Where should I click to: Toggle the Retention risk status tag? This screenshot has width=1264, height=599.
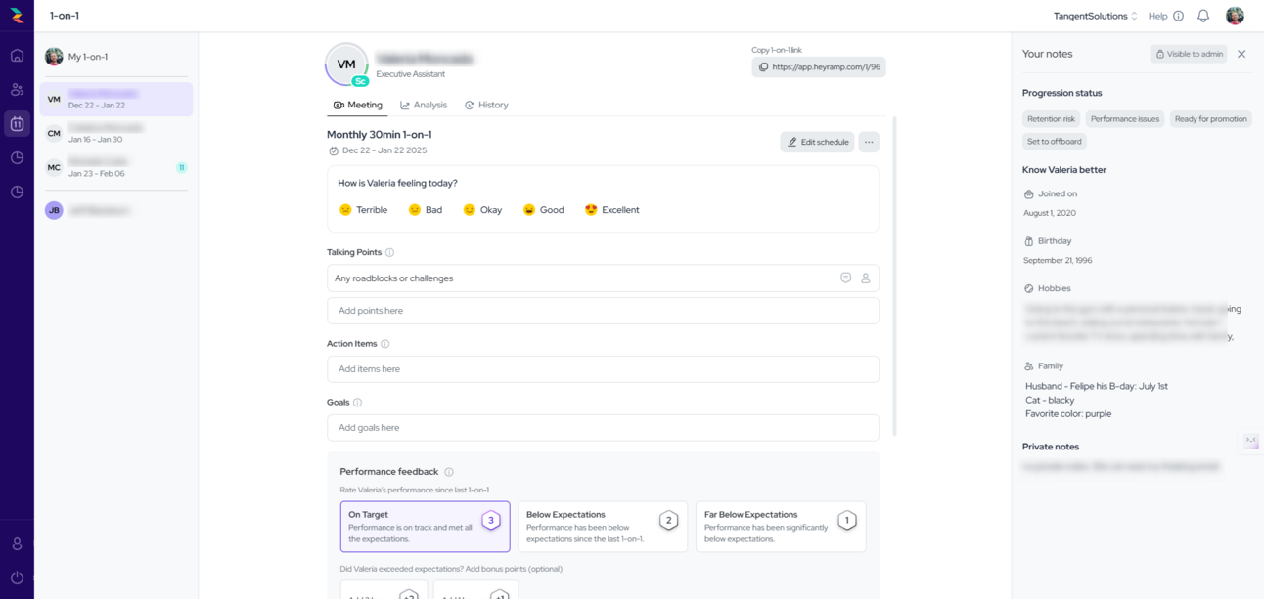pyautogui.click(x=1051, y=119)
